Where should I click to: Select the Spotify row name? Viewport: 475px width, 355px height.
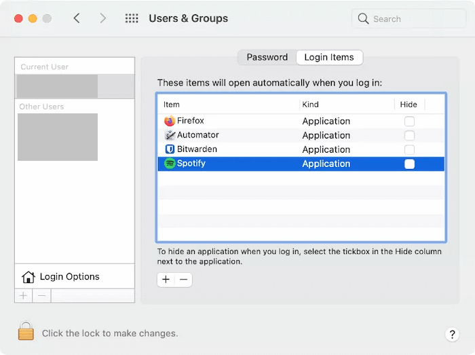191,164
